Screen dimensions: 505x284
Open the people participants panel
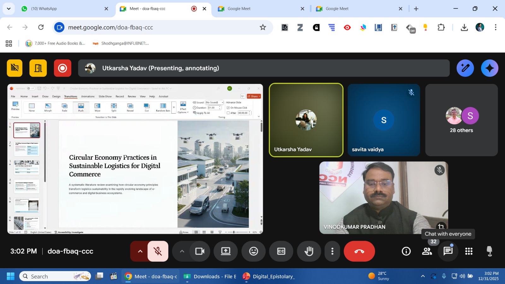click(x=427, y=251)
